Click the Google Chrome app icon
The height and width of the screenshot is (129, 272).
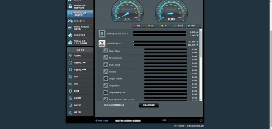point(106,79)
